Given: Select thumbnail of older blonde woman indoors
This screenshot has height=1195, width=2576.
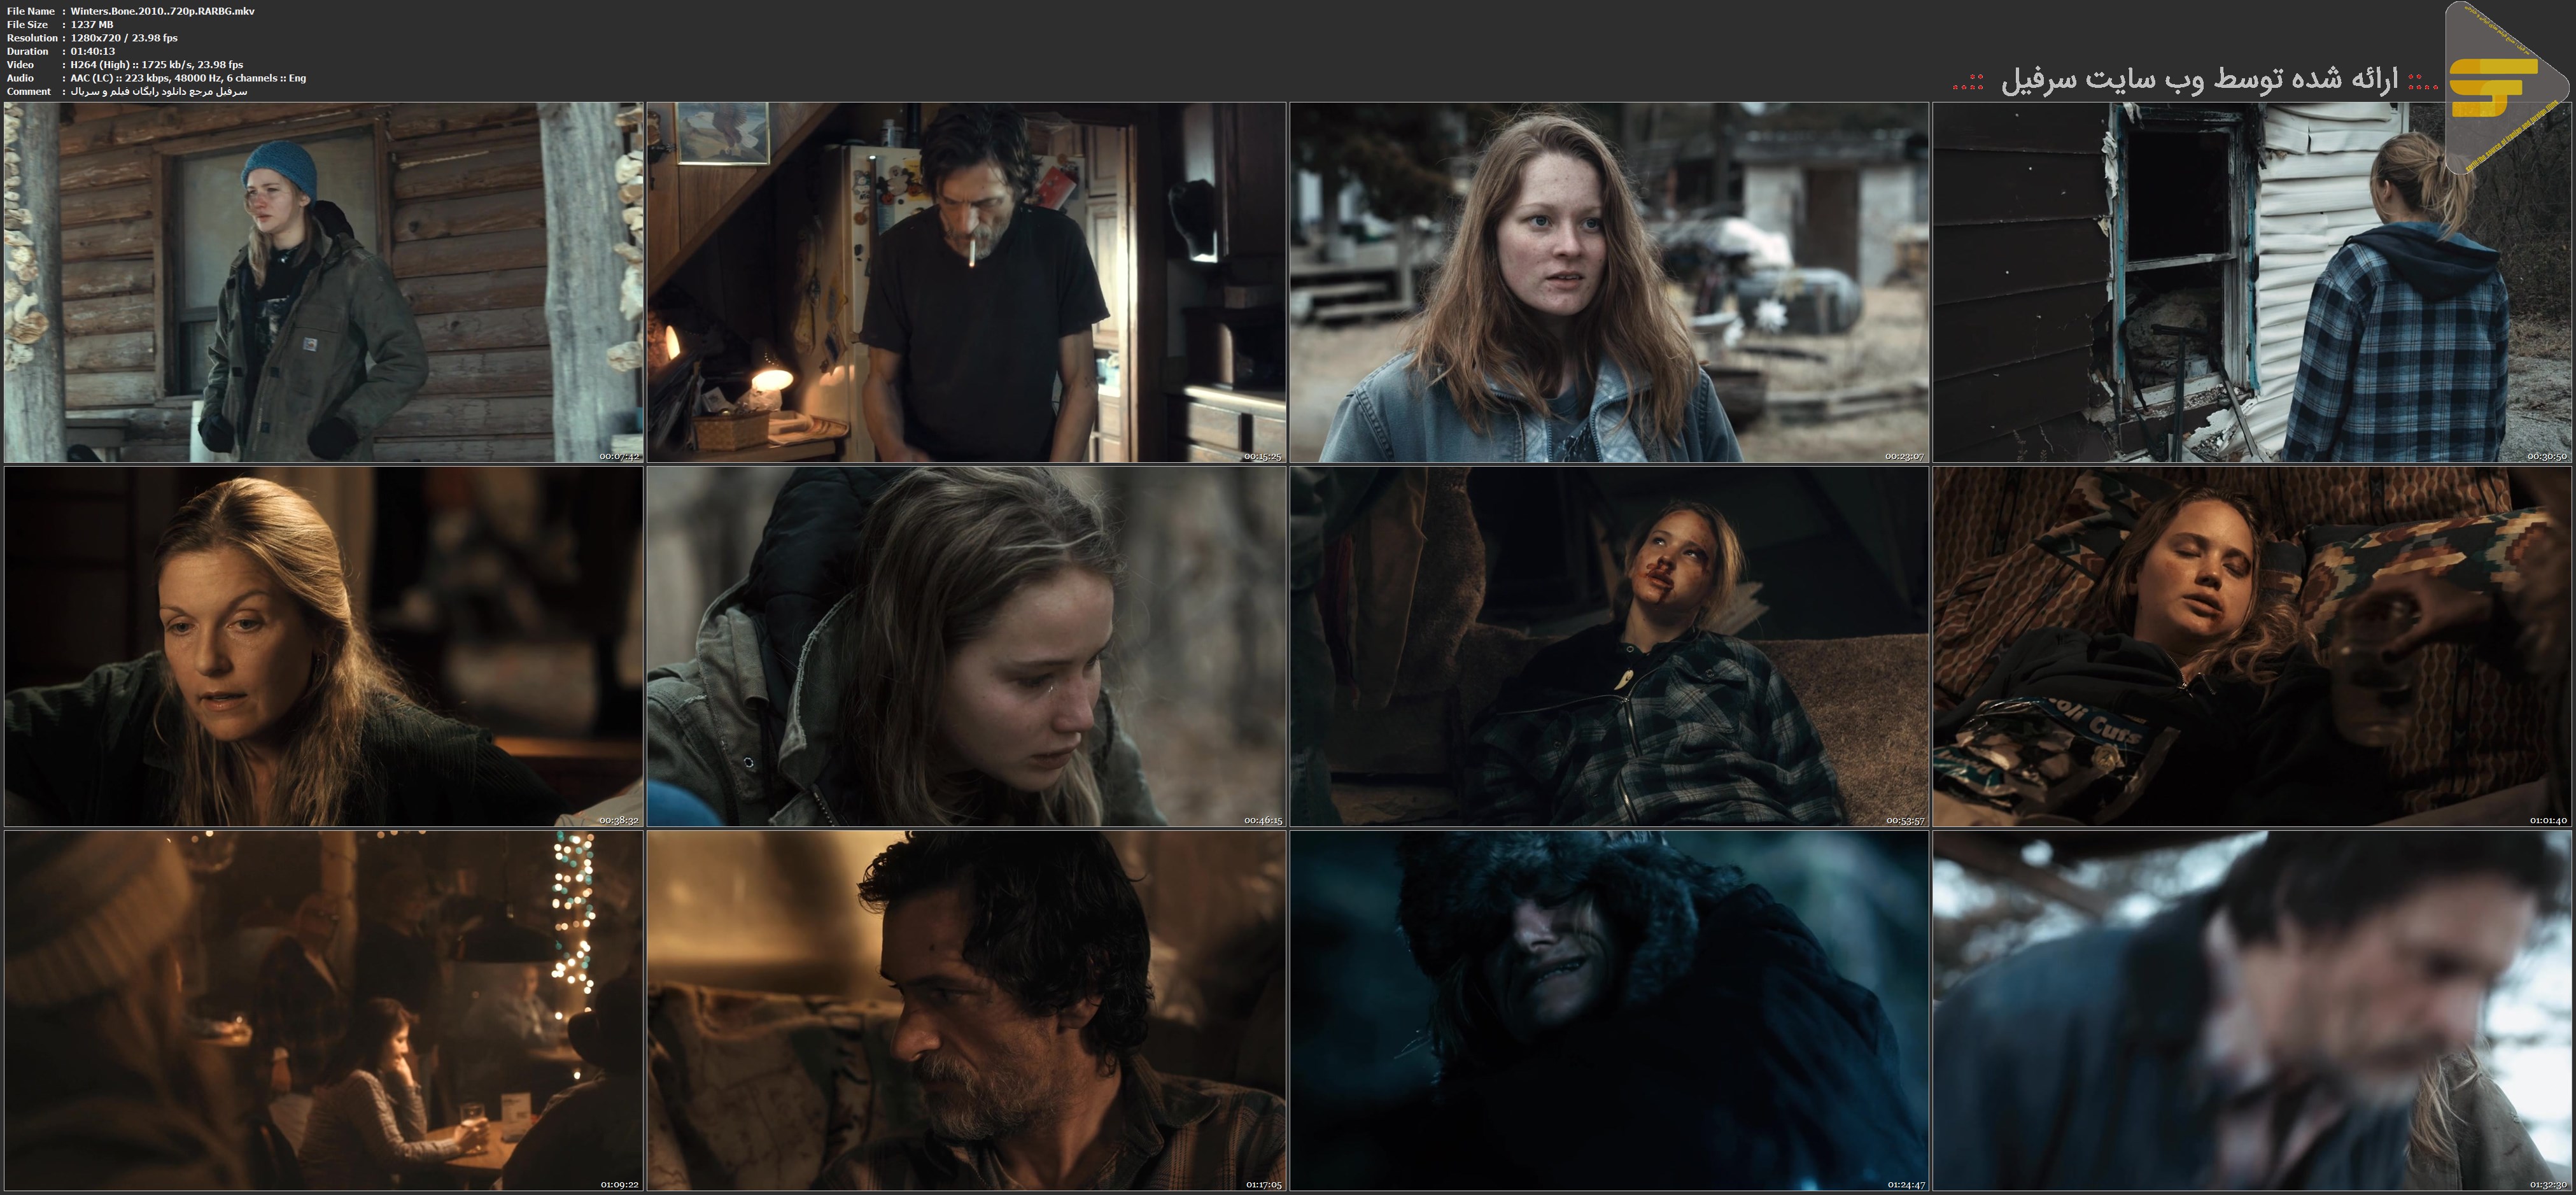Looking at the screenshot, I should click(323, 646).
